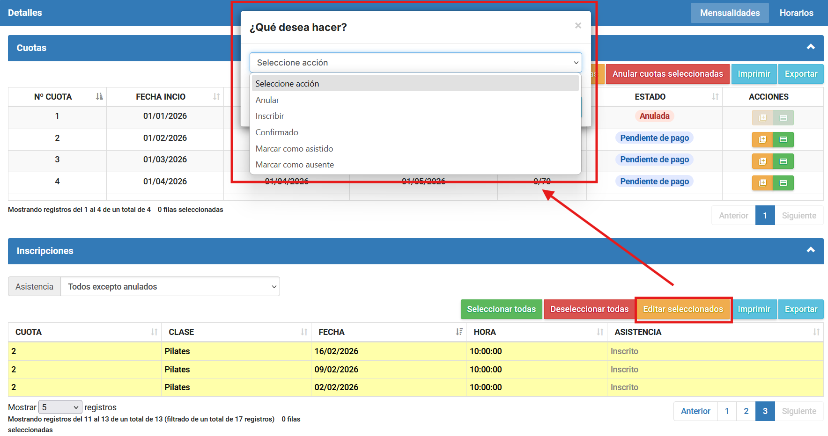Click orange add icon for cuota 3
828x436 pixels.
762,161
